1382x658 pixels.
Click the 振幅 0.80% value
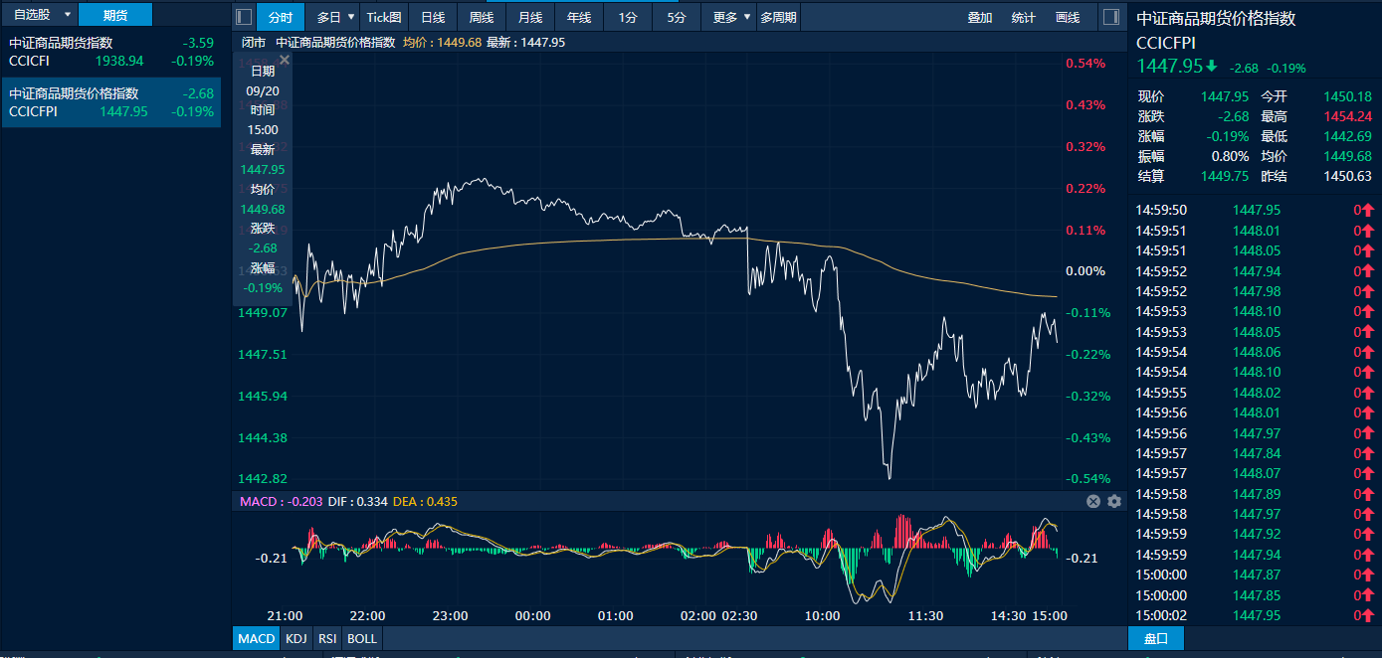tap(1230, 156)
